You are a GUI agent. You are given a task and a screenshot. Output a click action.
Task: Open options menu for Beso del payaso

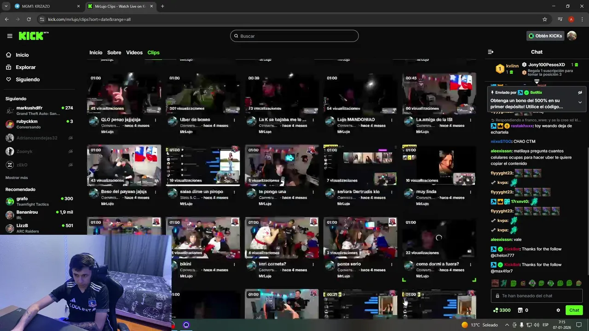[x=156, y=192]
